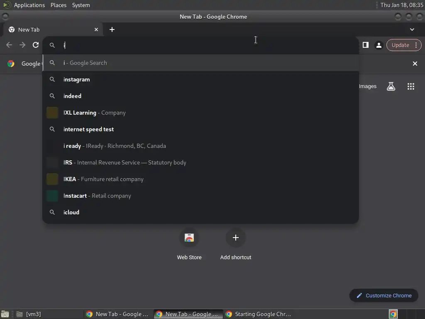Click the Add shortcut button

pos(236,244)
